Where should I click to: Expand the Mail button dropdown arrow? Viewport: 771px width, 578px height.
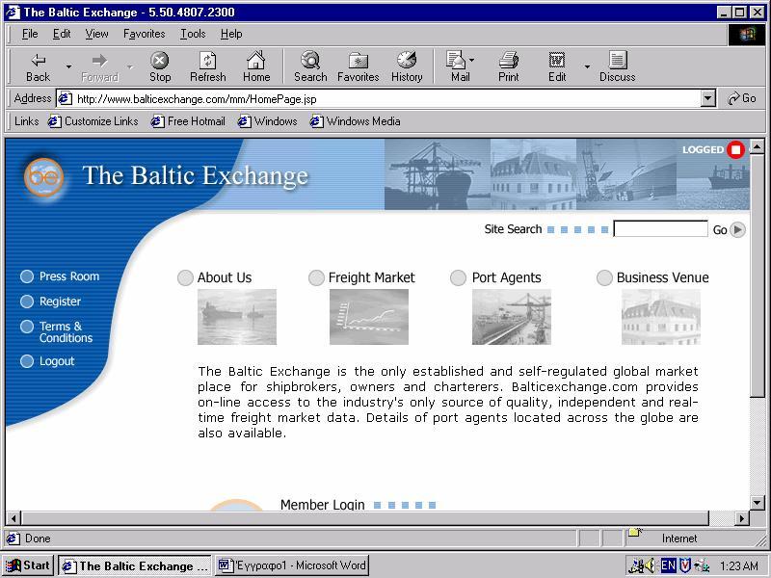[x=472, y=60]
